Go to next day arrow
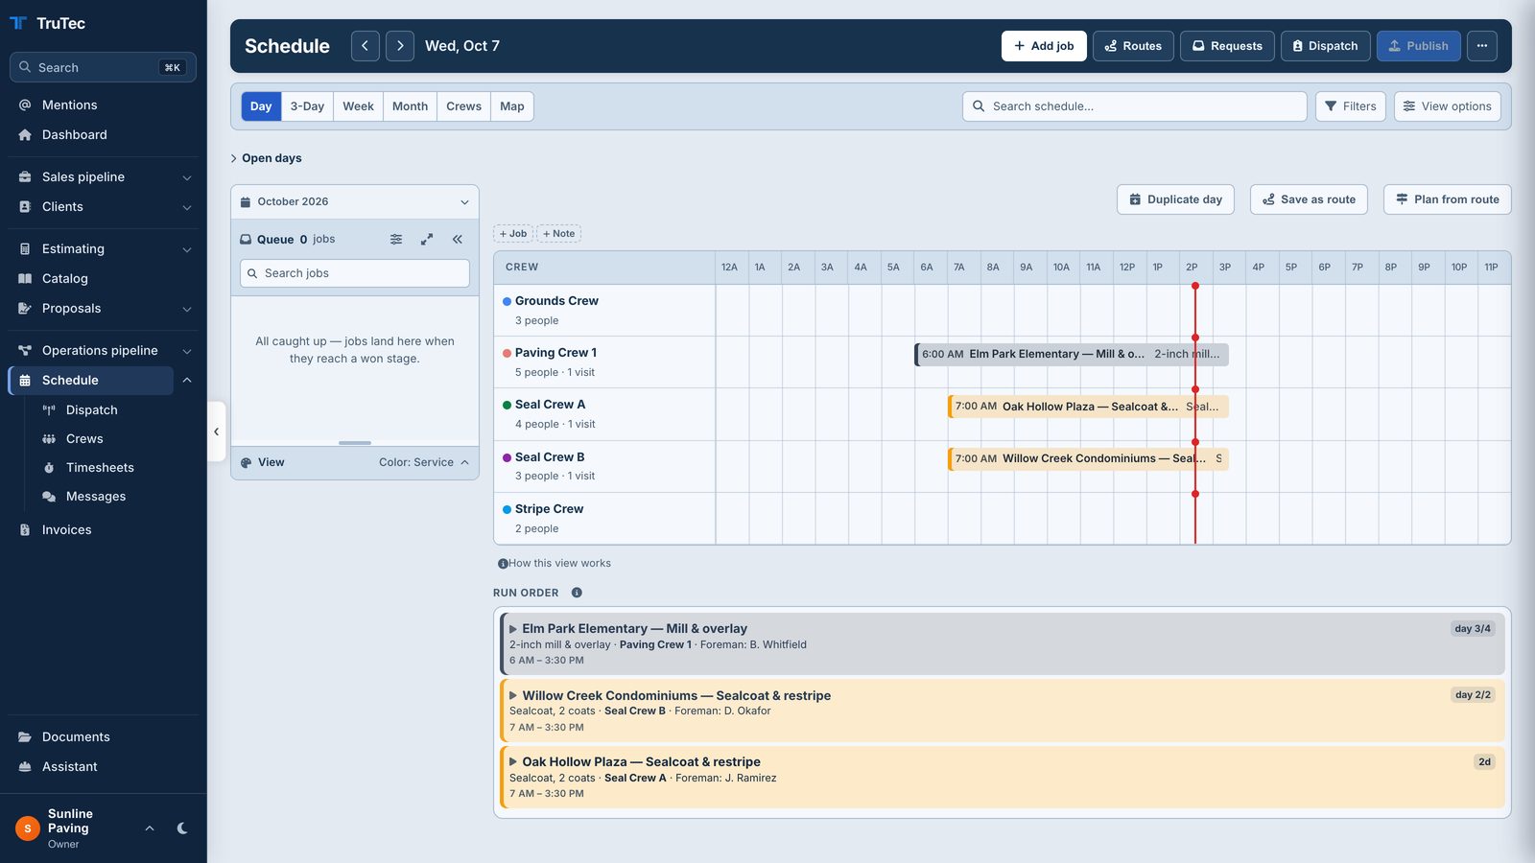The width and height of the screenshot is (1535, 863). [400, 46]
